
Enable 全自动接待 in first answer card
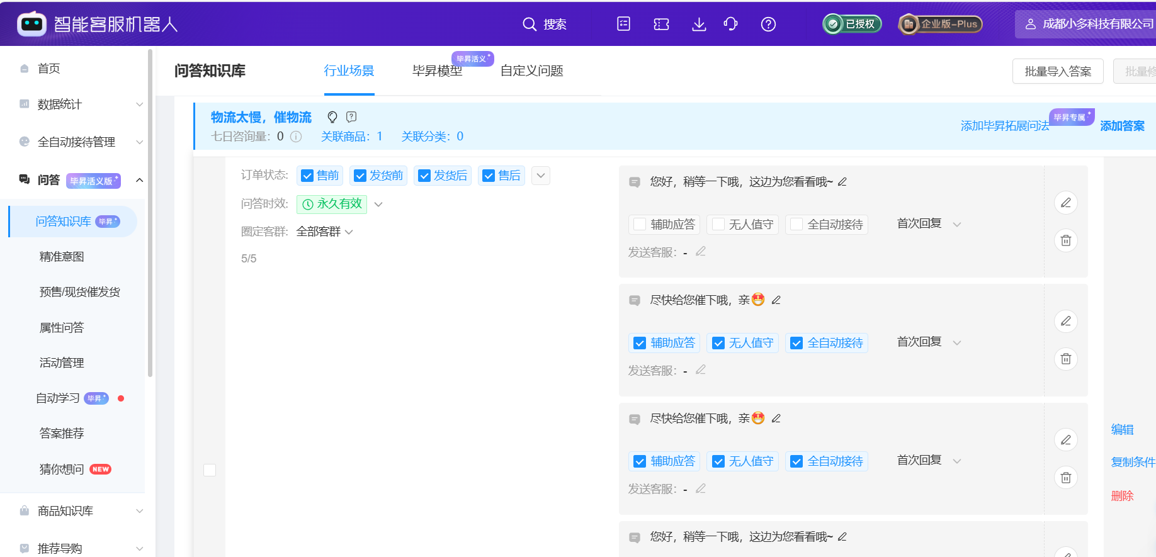(x=796, y=224)
